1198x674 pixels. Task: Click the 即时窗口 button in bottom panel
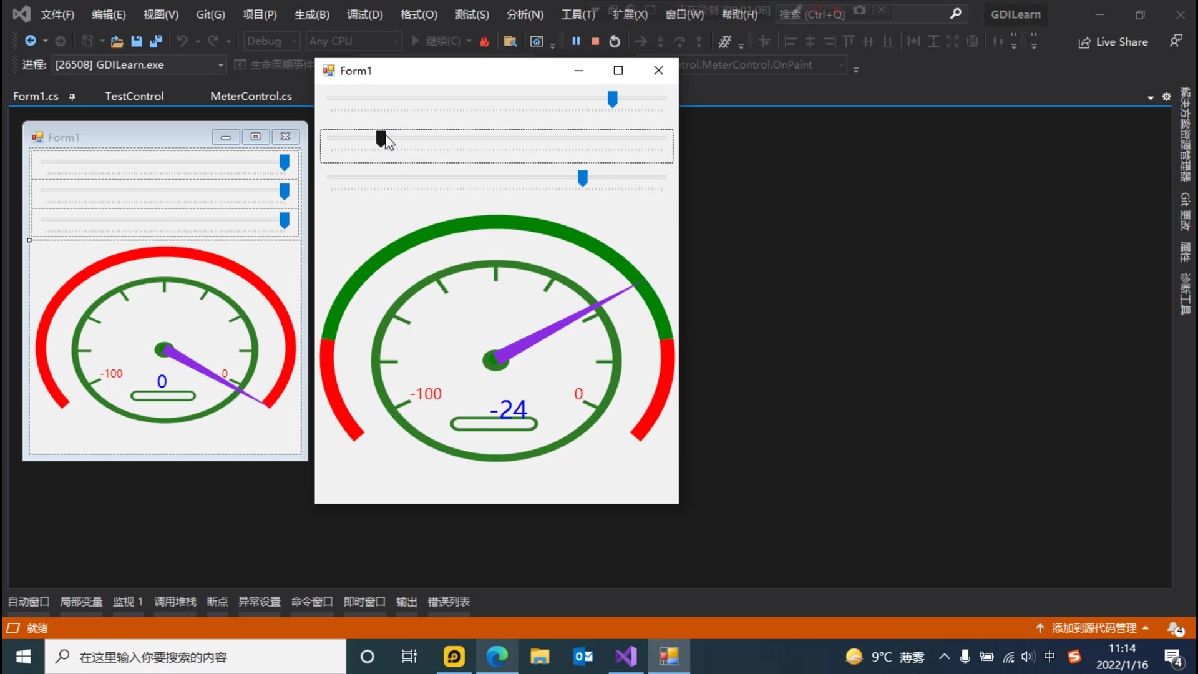pos(364,602)
